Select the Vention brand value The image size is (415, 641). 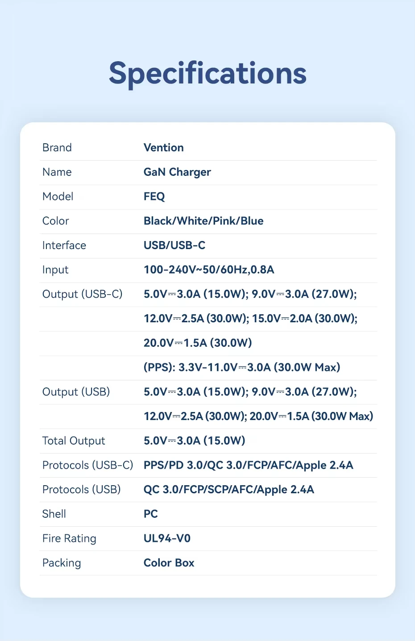[x=163, y=148]
